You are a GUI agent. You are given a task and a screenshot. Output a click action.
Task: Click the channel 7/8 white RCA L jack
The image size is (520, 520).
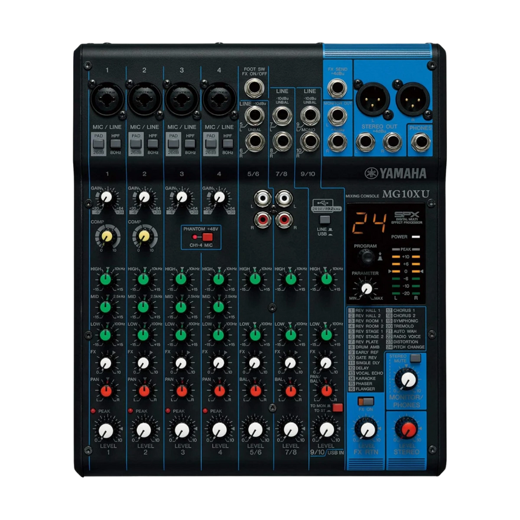284,198
